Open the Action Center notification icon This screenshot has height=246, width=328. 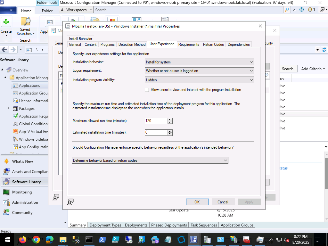click(x=317, y=240)
